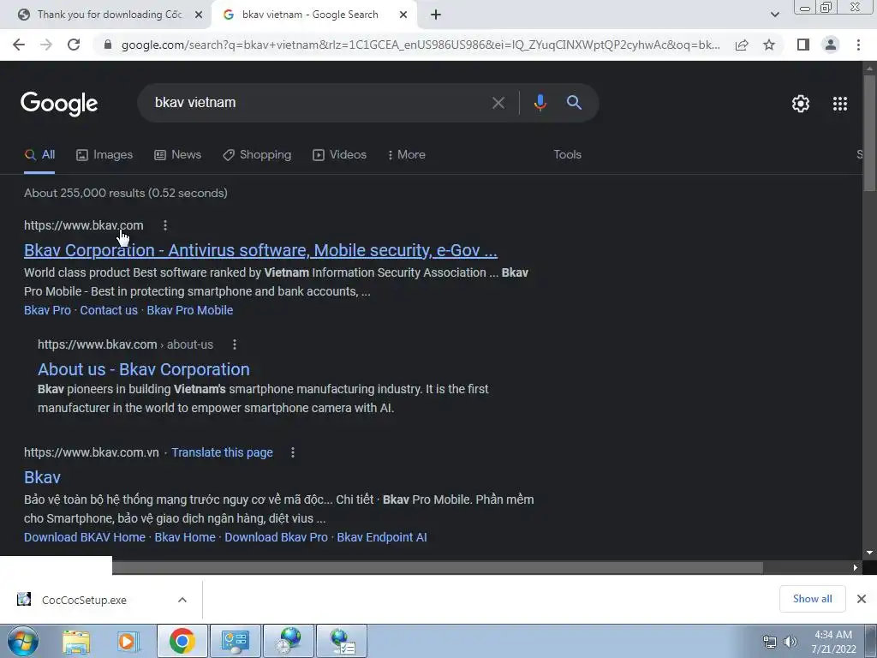Open Download BKAV Home link
877x658 pixels.
[x=85, y=538]
